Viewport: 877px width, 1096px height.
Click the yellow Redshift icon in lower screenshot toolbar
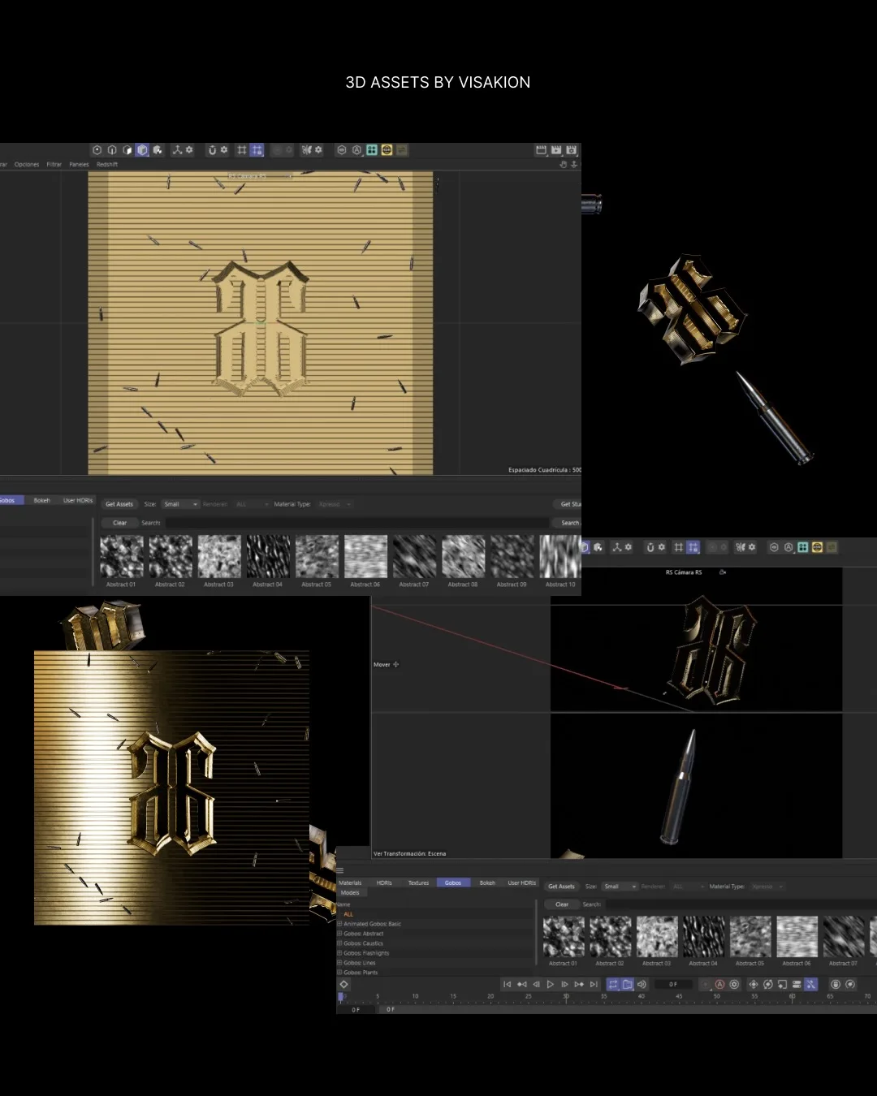818,547
